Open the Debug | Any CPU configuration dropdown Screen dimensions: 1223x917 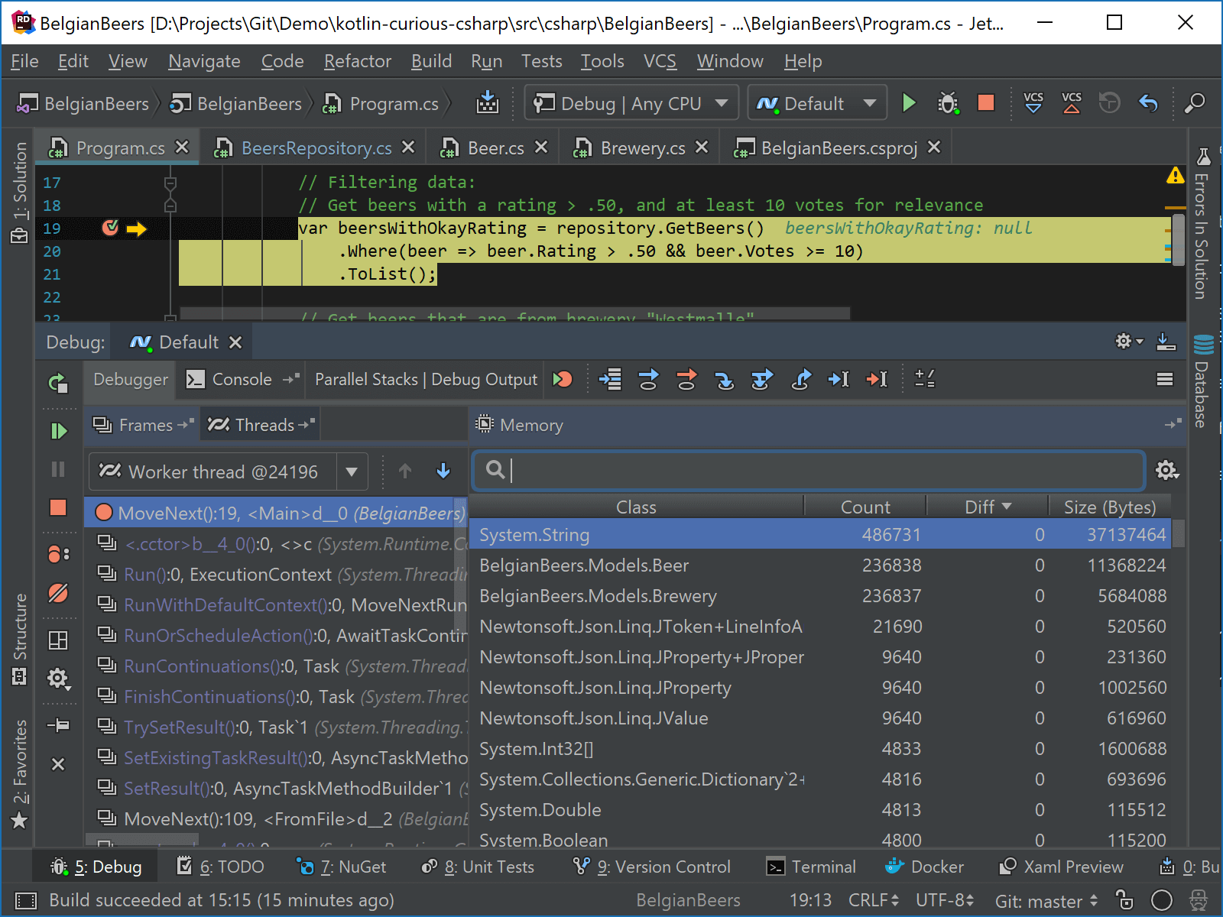point(630,102)
